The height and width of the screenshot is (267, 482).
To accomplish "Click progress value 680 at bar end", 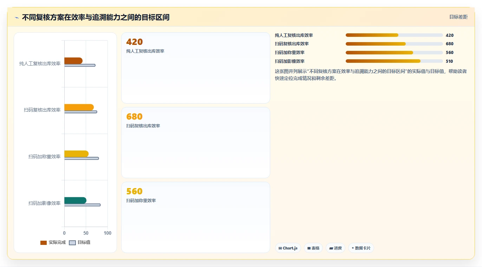I will (x=450, y=44).
